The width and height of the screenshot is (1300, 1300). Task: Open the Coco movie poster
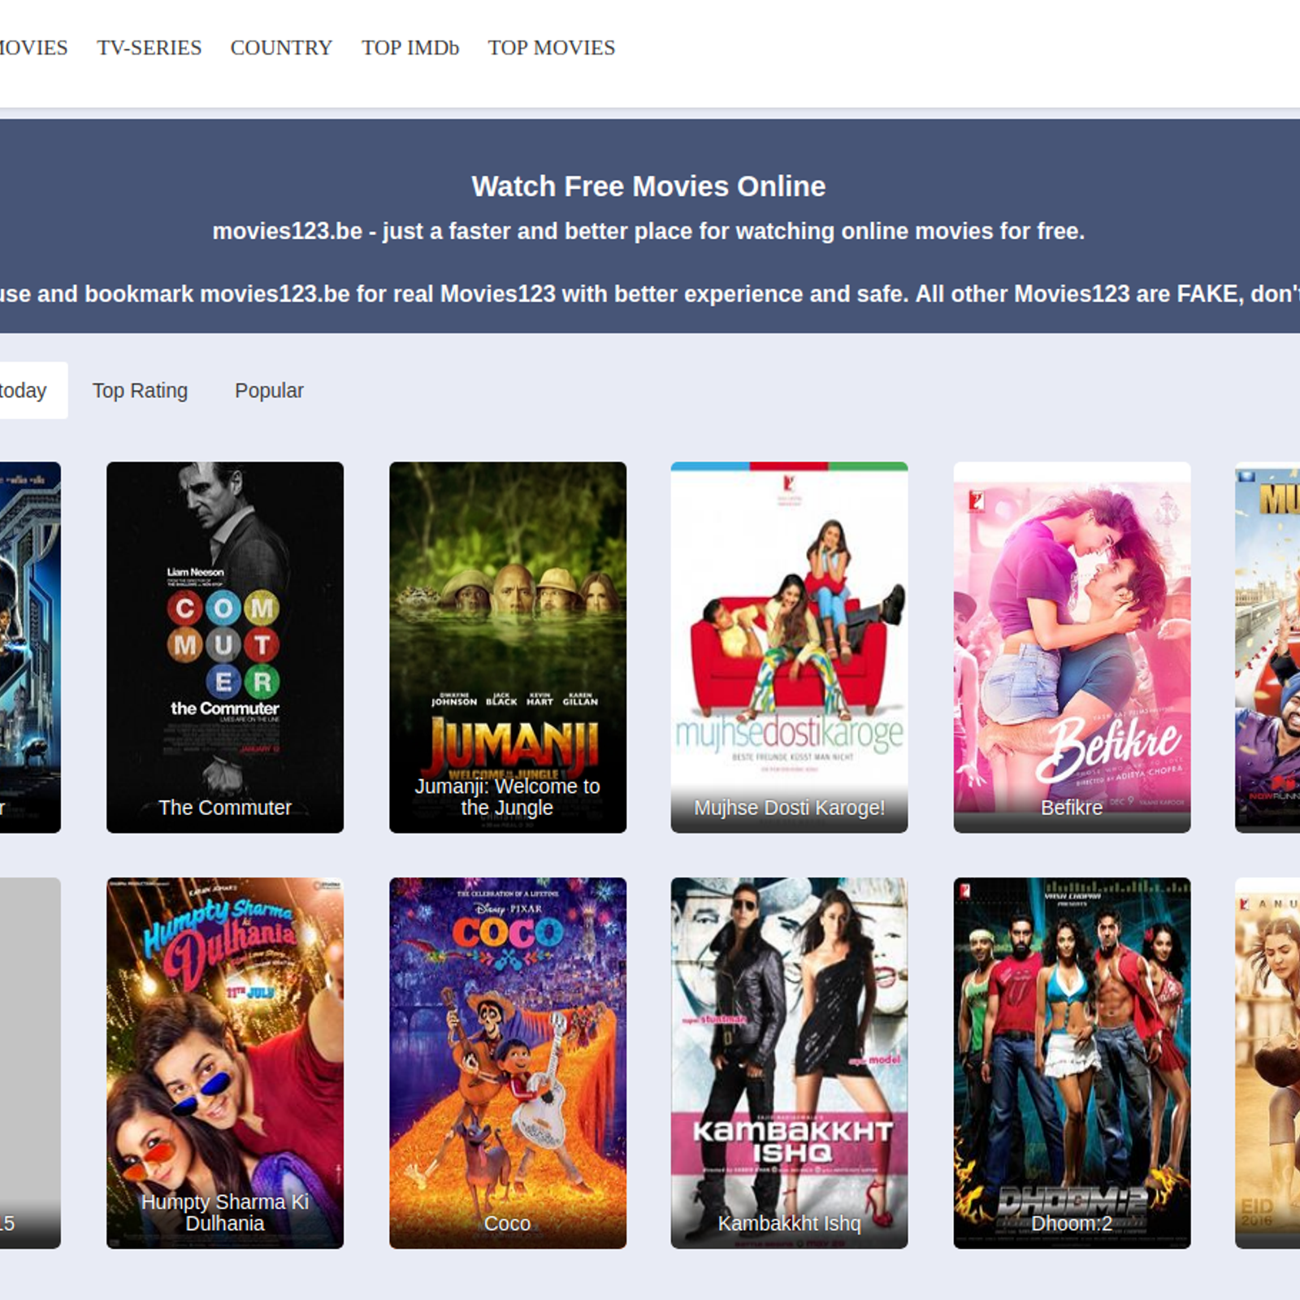(x=508, y=1063)
